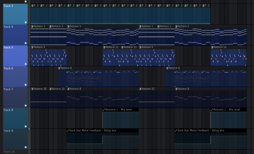
Task: Click the Pattern 9 clip menu icon
Action: point(32,47)
